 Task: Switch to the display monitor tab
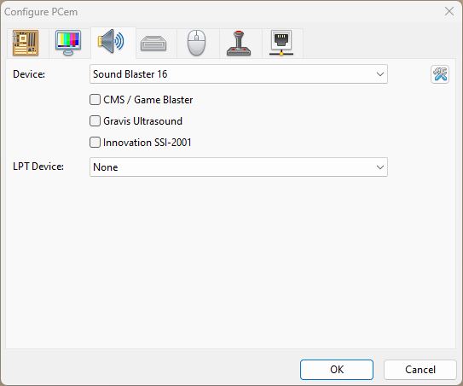click(x=68, y=43)
